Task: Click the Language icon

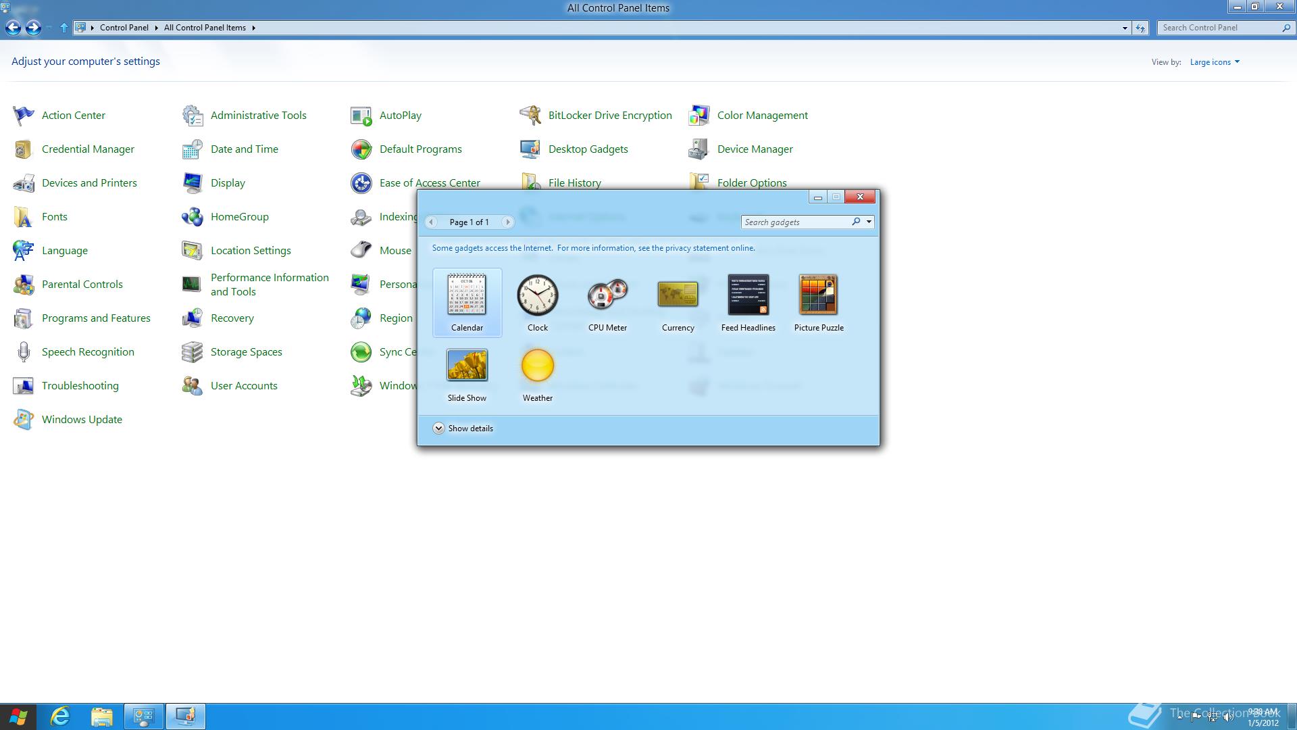Action: pyautogui.click(x=24, y=251)
